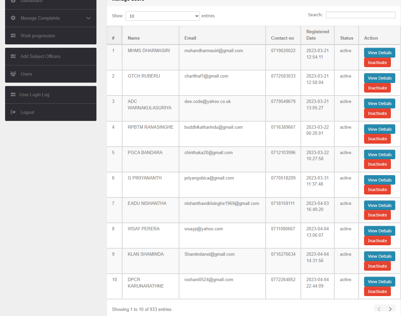The width and height of the screenshot is (401, 316).
Task: Click registered date 2023-04-04 22:44:09
Action: tap(317, 282)
